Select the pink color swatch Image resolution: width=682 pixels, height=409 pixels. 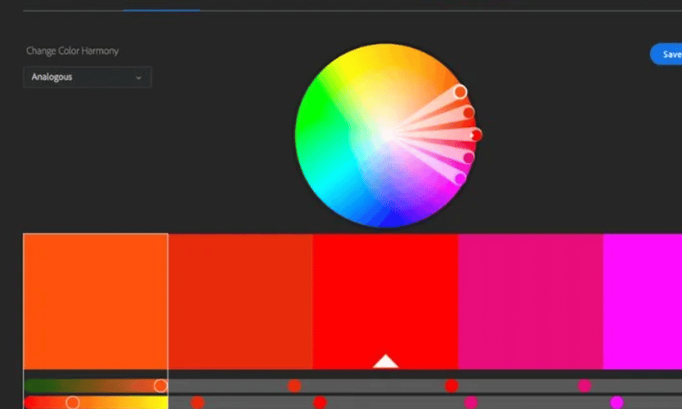(x=531, y=301)
